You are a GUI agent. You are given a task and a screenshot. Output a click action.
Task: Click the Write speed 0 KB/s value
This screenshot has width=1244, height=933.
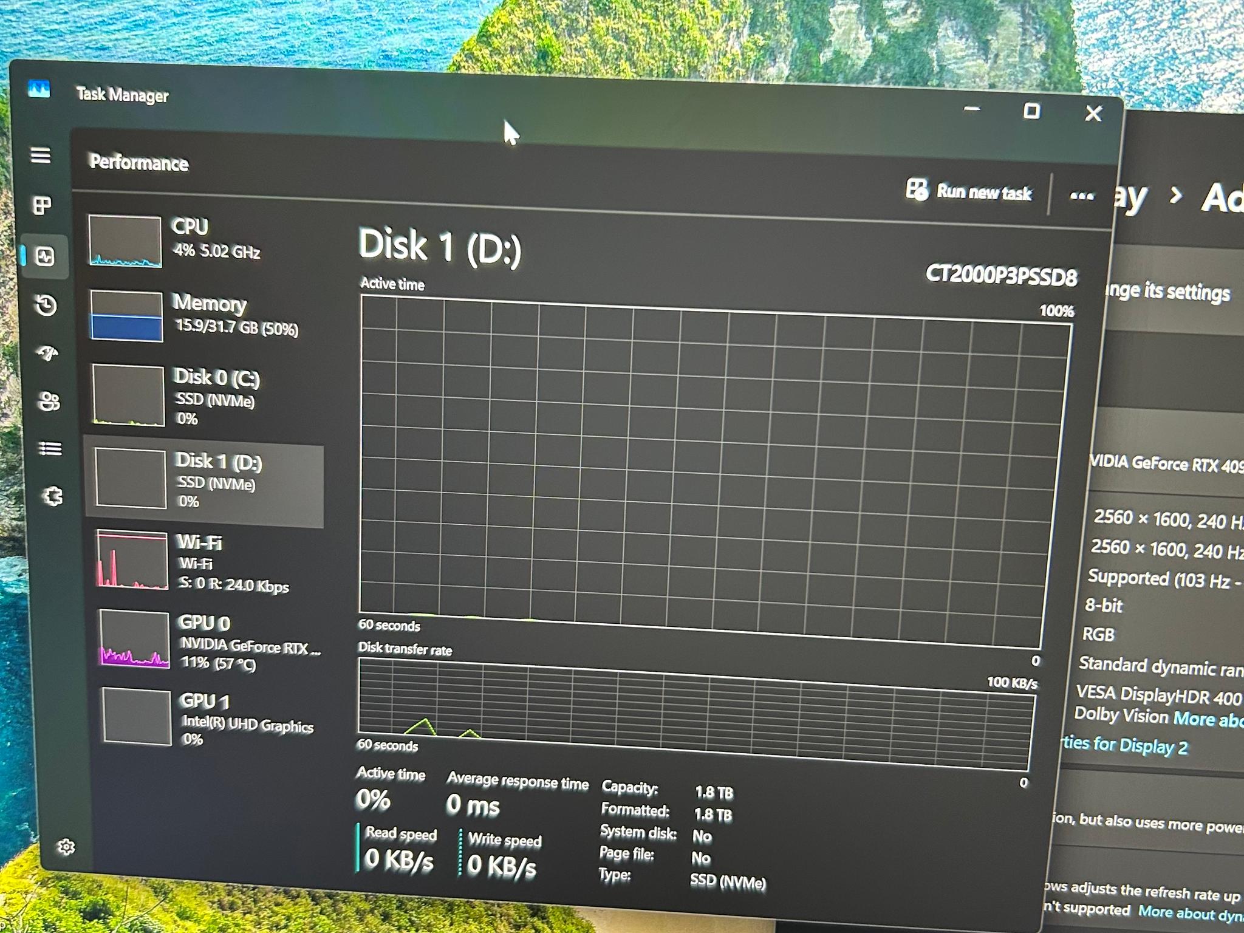(x=501, y=865)
